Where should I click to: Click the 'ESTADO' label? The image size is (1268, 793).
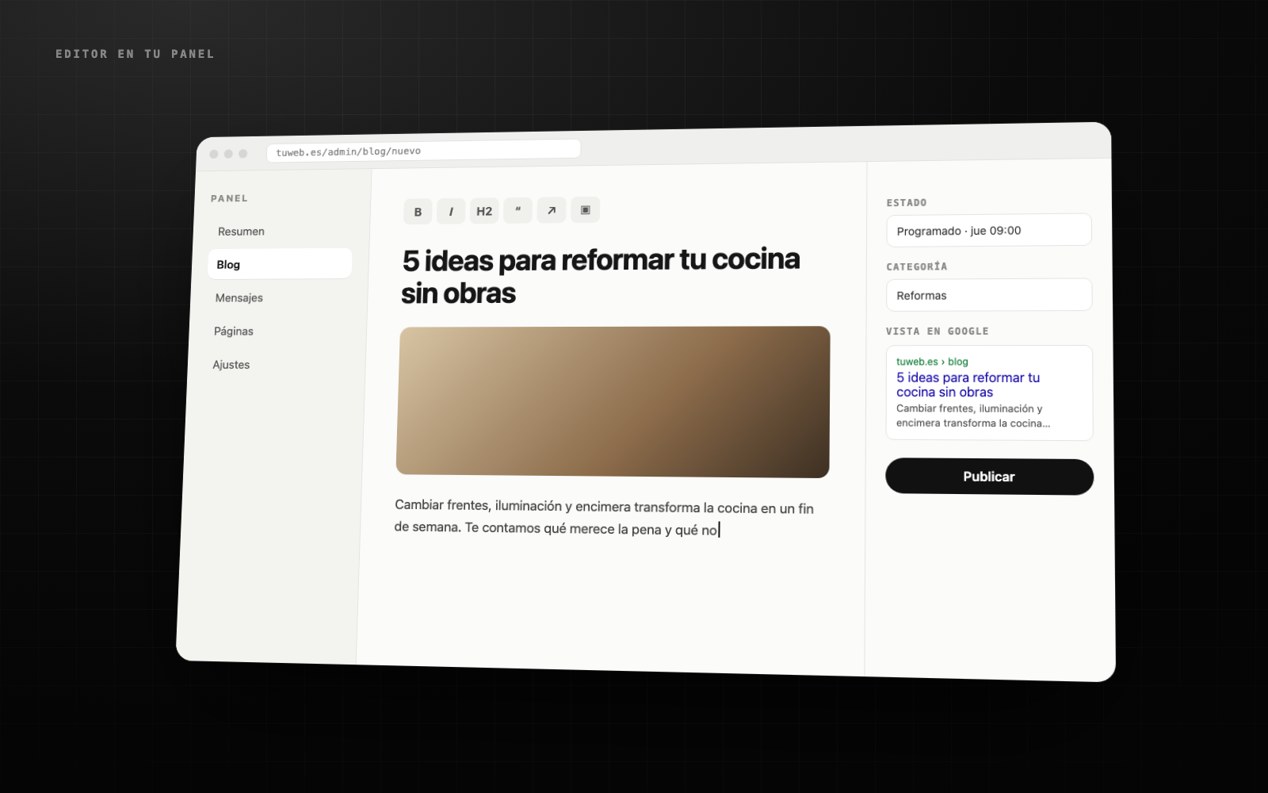tap(907, 203)
